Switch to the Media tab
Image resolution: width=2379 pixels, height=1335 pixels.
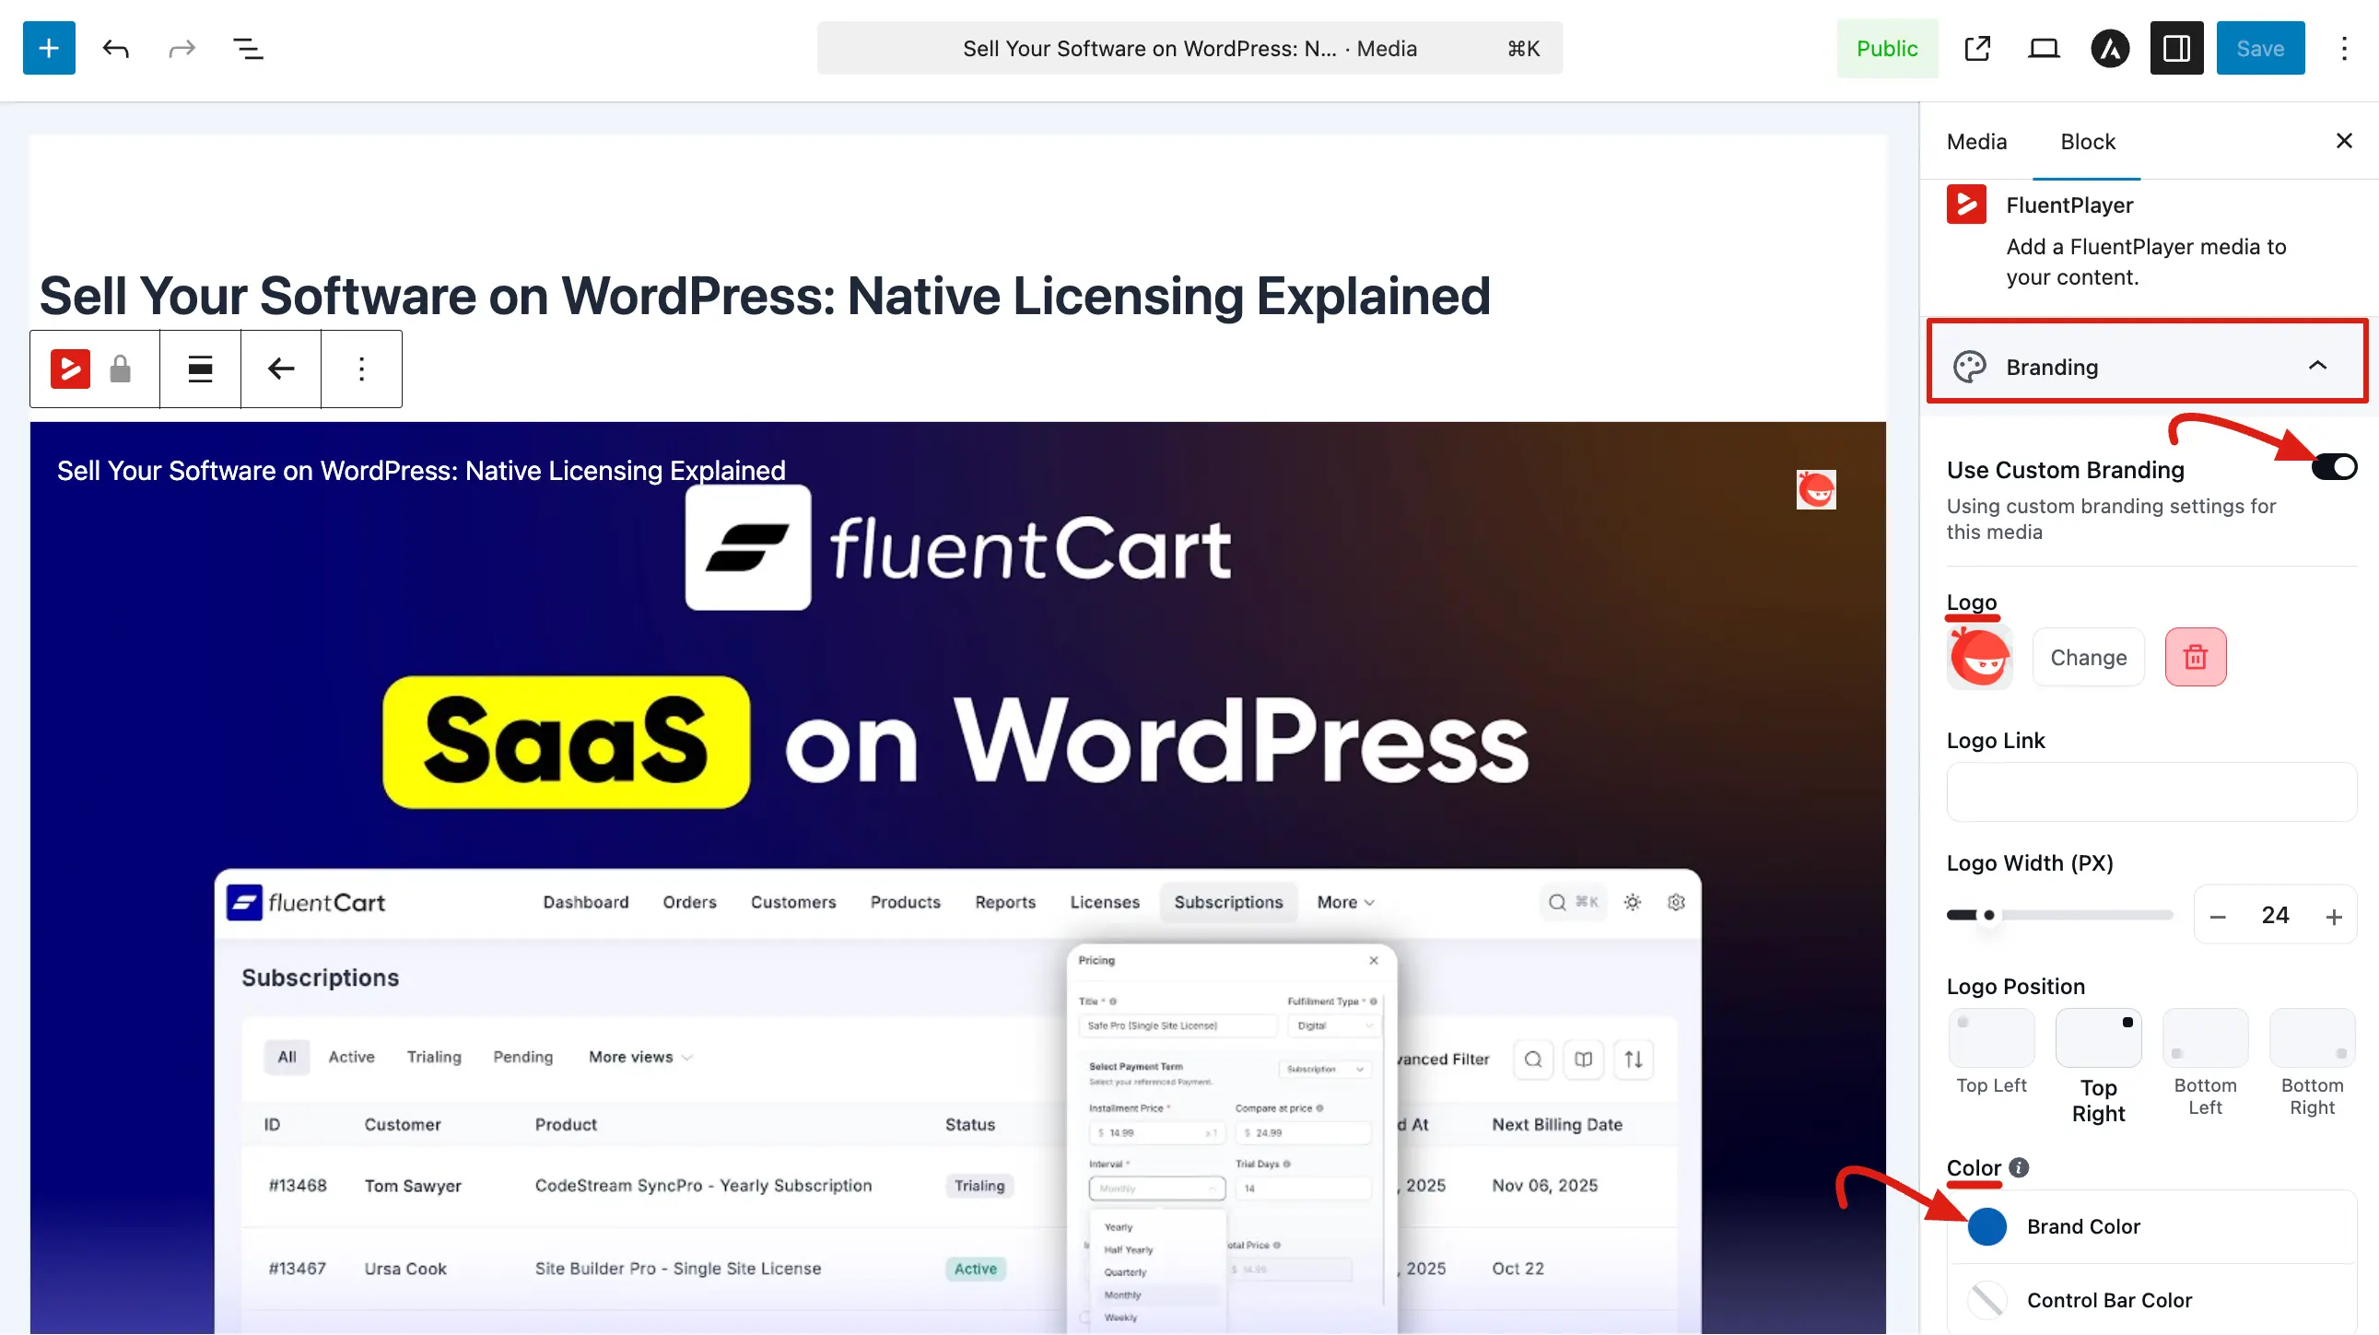[1976, 141]
